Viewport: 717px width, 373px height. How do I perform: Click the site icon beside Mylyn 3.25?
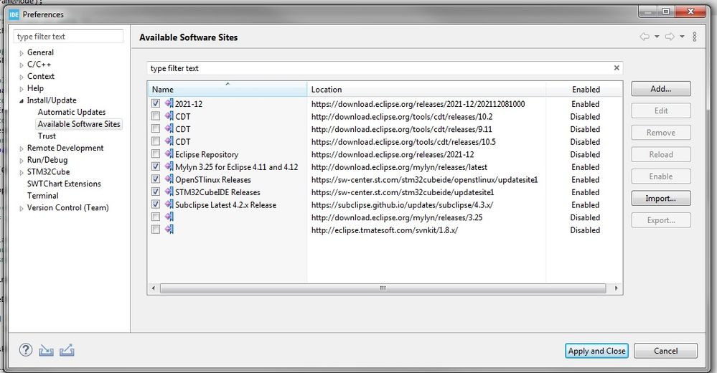click(x=169, y=166)
